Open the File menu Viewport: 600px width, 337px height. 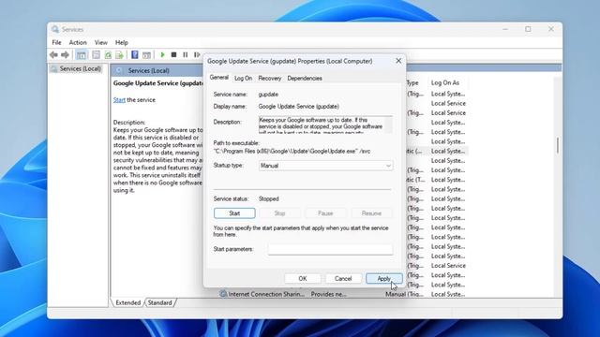click(56, 42)
